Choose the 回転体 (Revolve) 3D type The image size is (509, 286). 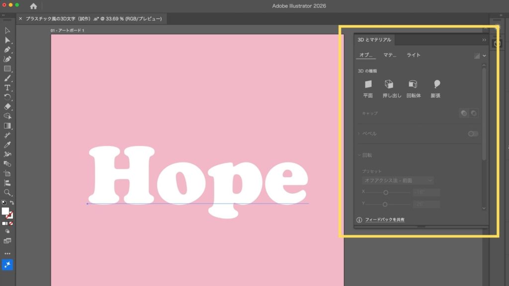413,84
